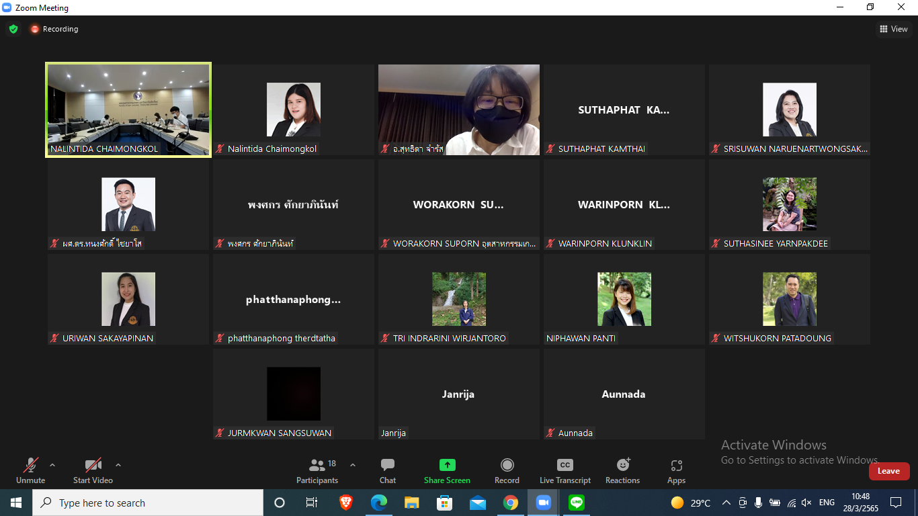Select พงศกร ศักยาภินันท์ participant tile
The image size is (918, 516).
294,204
